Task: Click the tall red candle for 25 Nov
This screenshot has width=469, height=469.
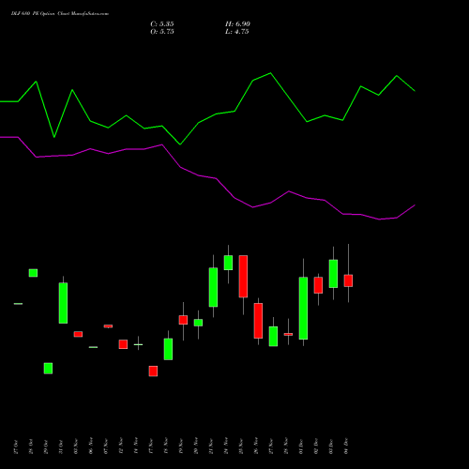Action: pos(243,276)
